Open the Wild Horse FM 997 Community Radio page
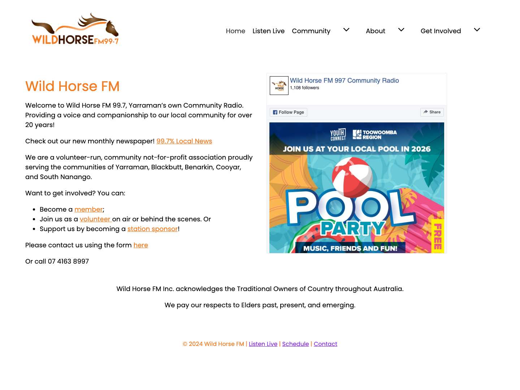Viewport: 520px width, 390px height. [344, 81]
